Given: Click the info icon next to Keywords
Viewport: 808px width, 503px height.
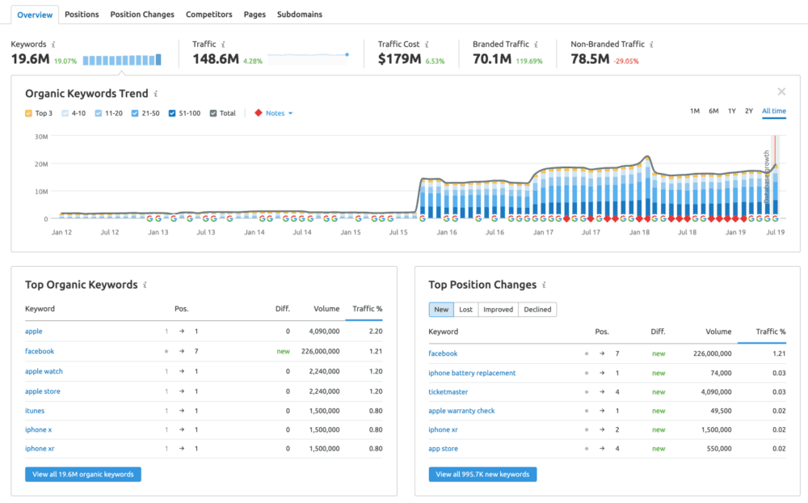Looking at the screenshot, I should coord(53,44).
